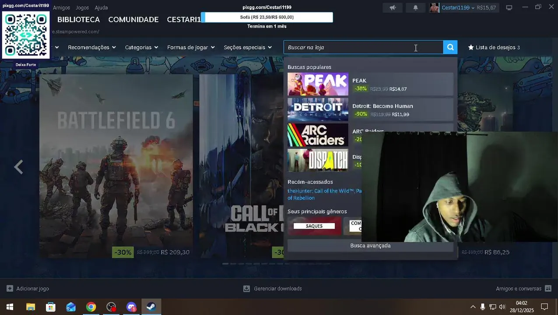The image size is (558, 315).
Task: Expand the Formas de jogar dropdown
Action: 191,47
